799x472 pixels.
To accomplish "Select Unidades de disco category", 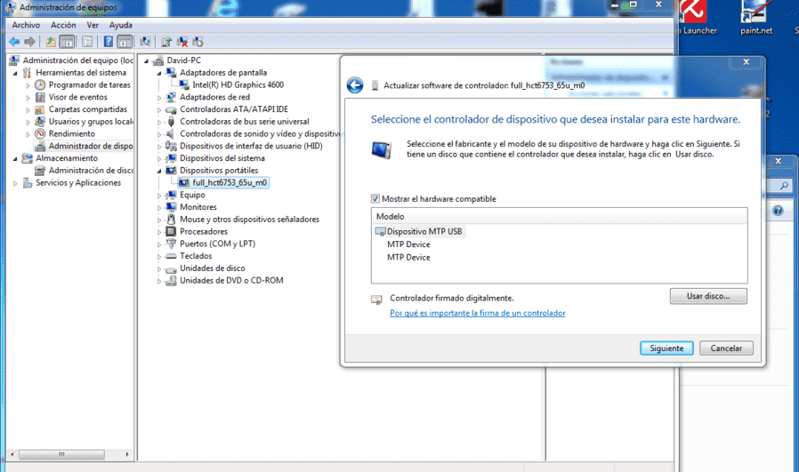I will tap(213, 268).
